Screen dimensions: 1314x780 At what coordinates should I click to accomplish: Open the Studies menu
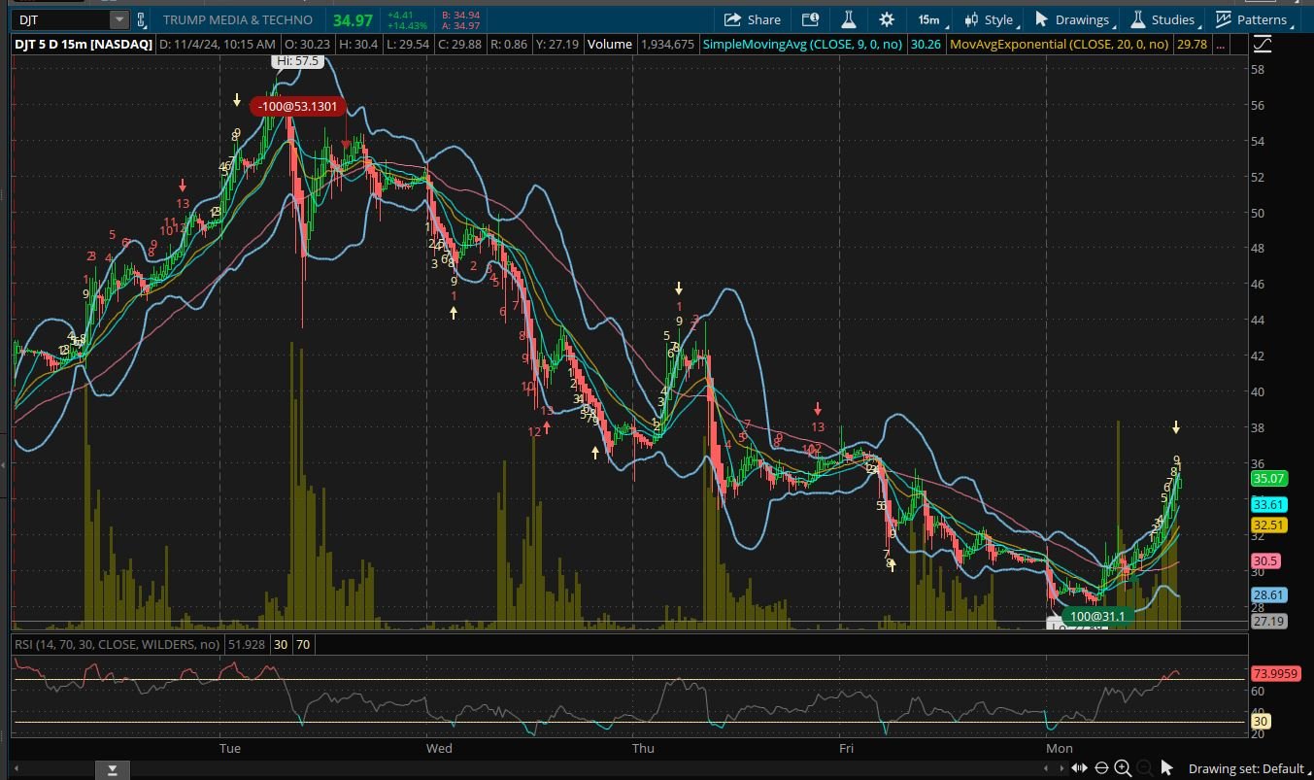click(1162, 18)
